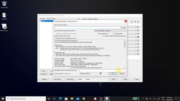
Task: Click the help text scroll down arrow
Action: (x=125, y=68)
